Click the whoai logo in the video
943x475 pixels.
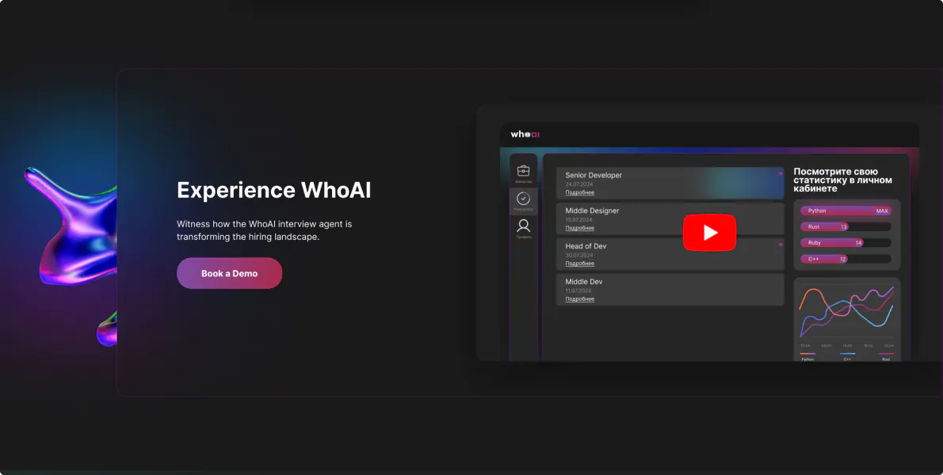tap(525, 135)
